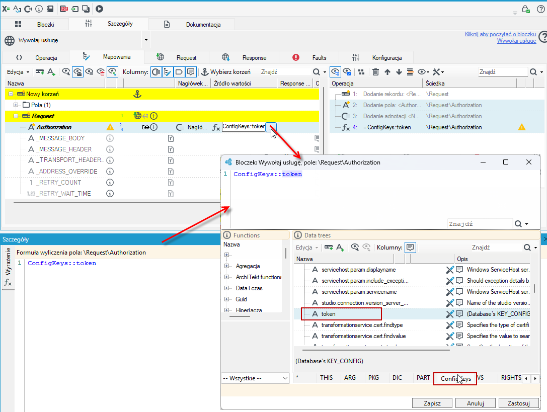Expand the Pola (1) folder node
This screenshot has height=412, width=547.
coord(16,105)
